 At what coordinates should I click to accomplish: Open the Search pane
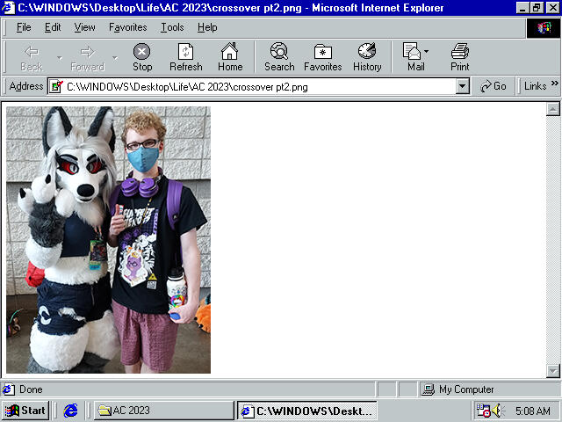point(279,57)
